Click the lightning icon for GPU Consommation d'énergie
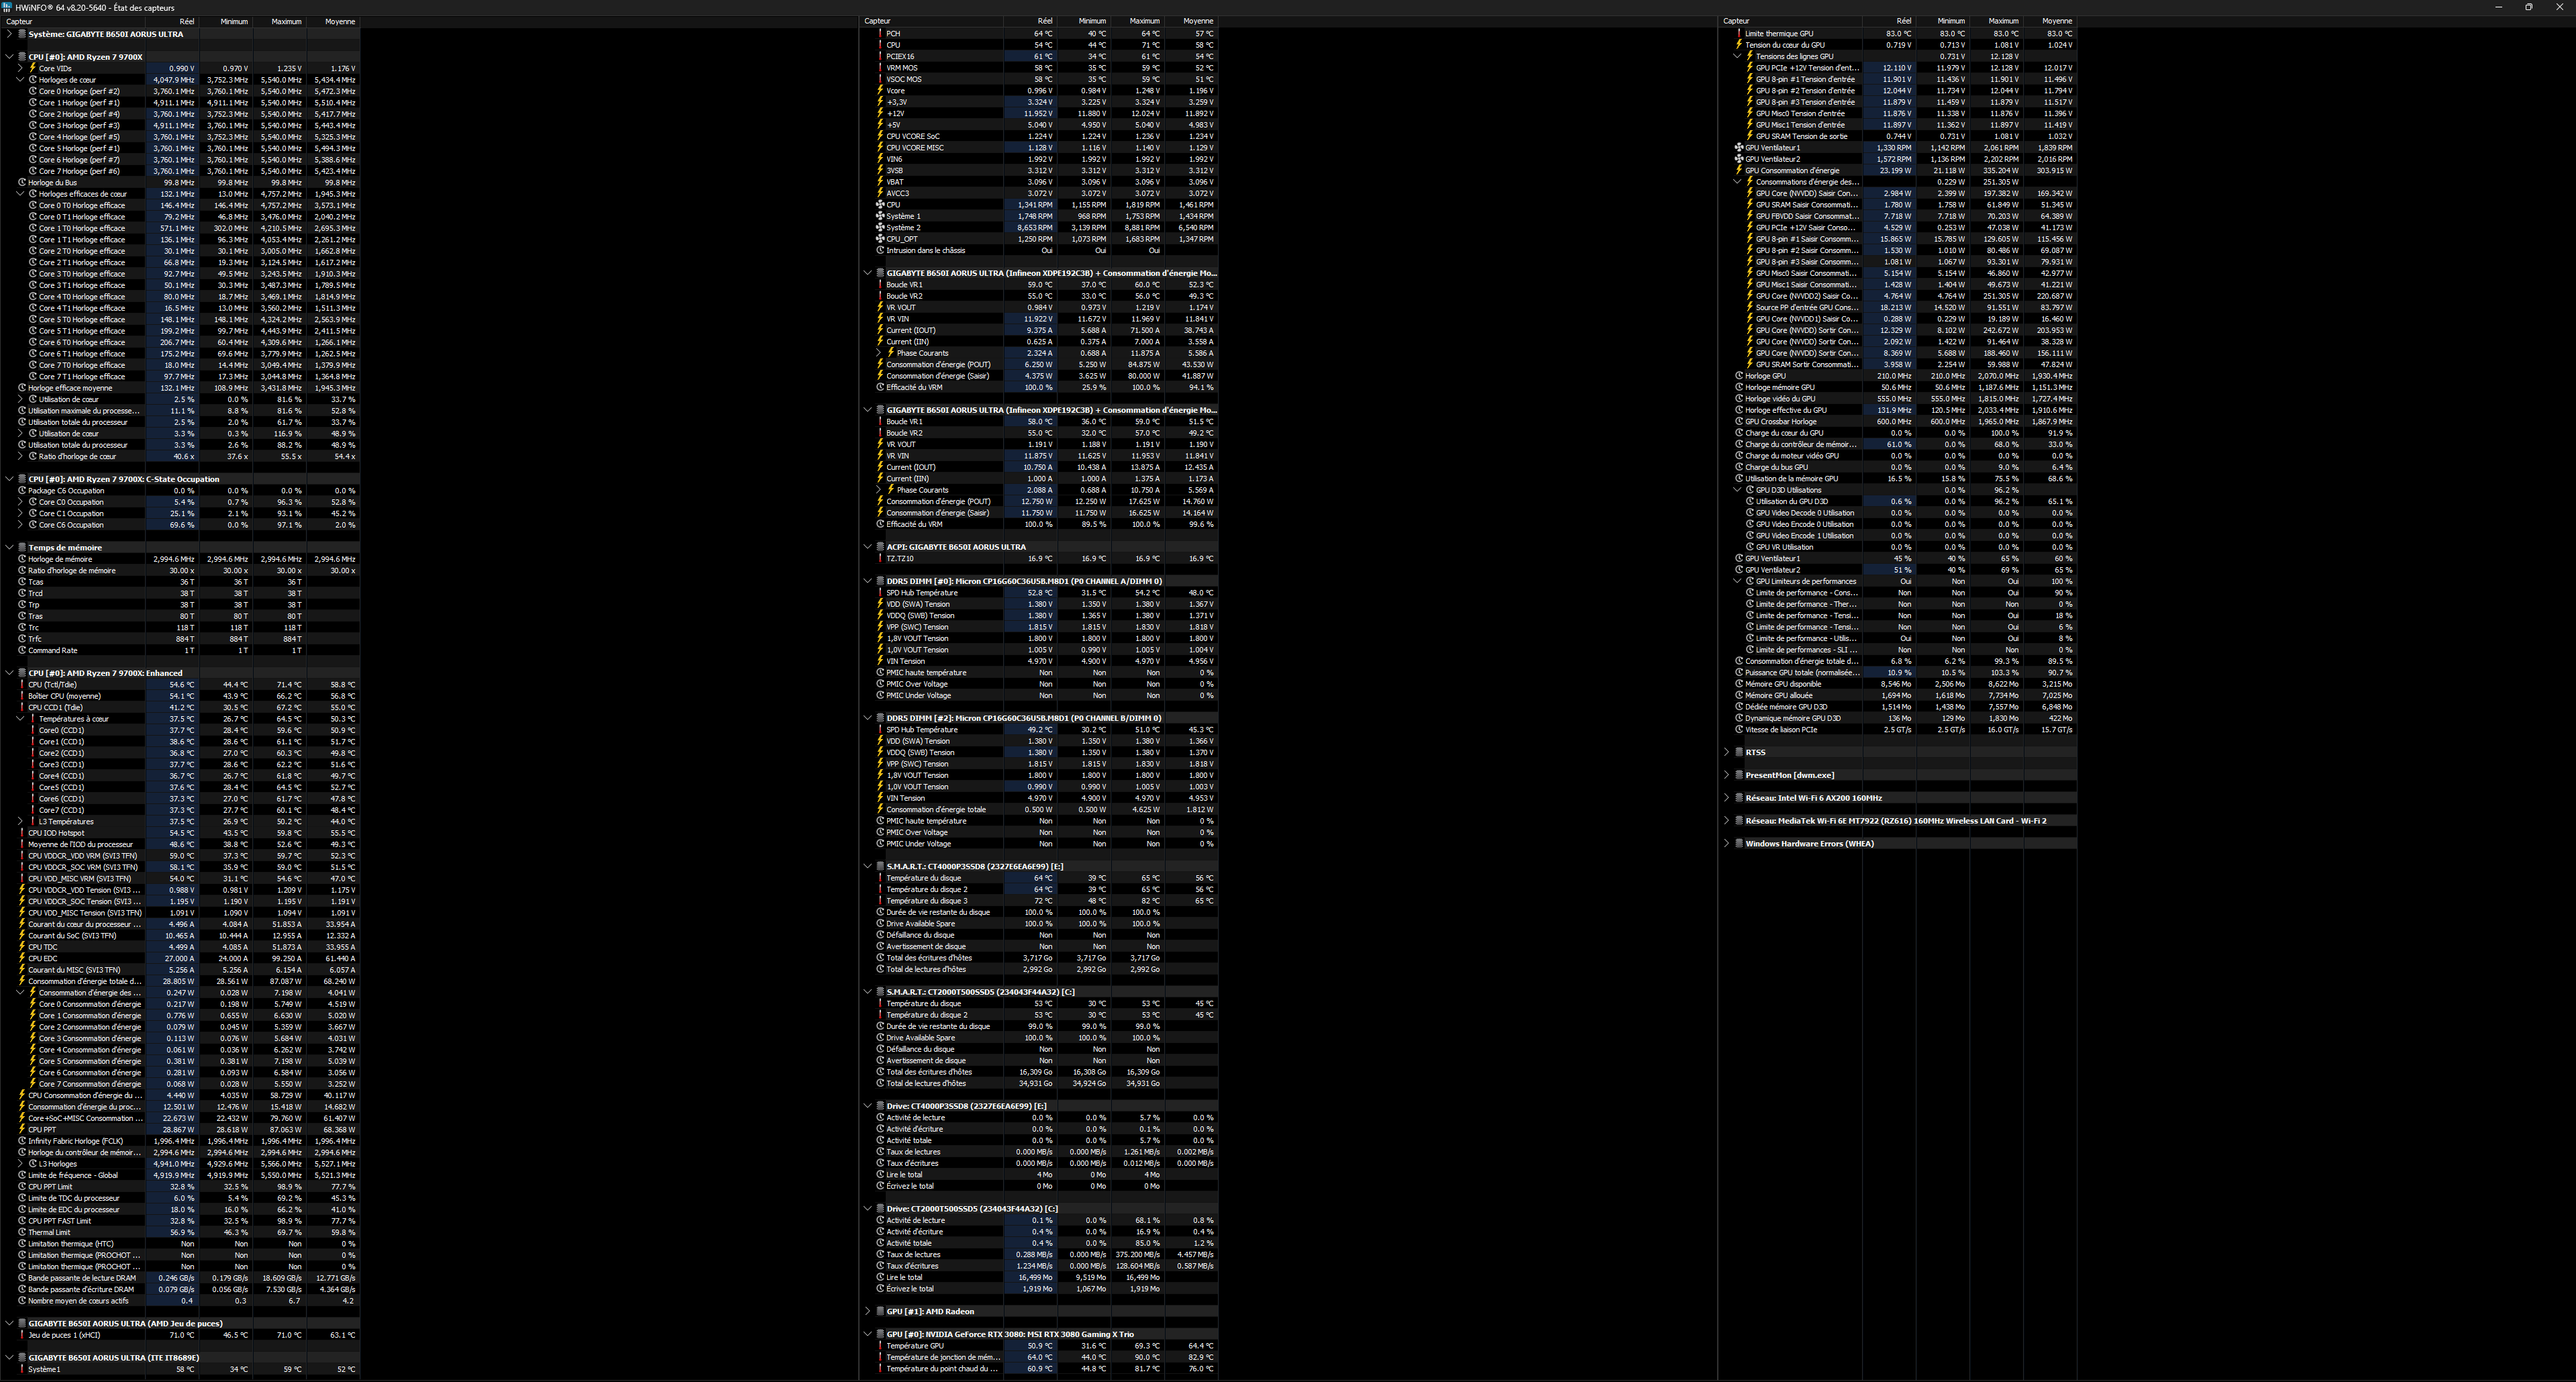2576x1382 pixels. [x=1739, y=171]
